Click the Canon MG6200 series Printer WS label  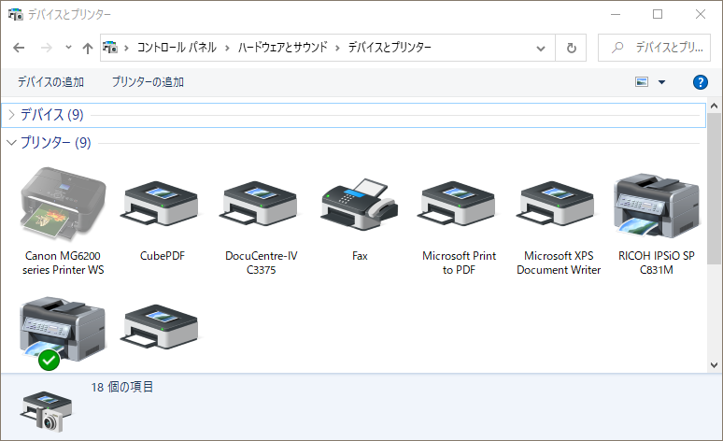64,263
